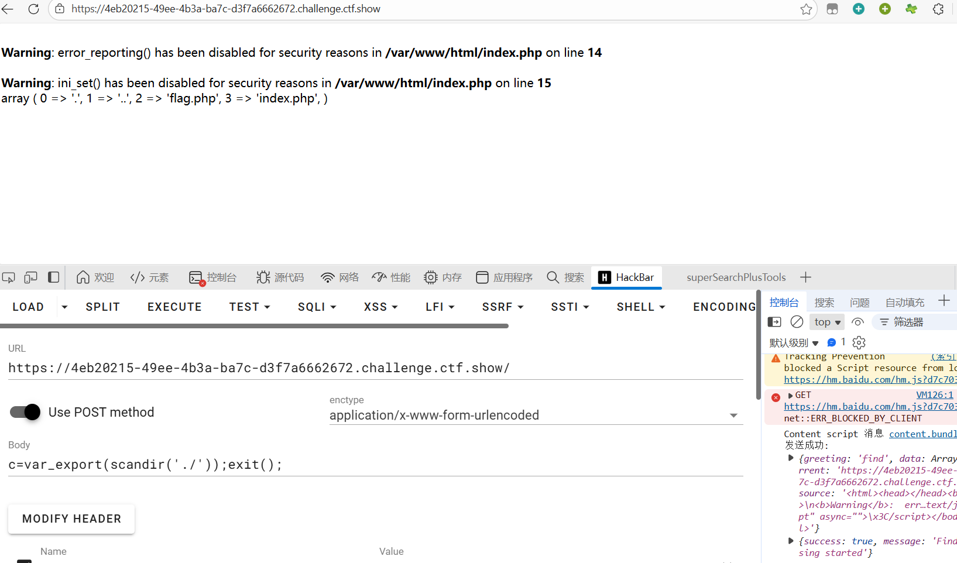Open the 默认级别 log level dropdown

click(794, 342)
